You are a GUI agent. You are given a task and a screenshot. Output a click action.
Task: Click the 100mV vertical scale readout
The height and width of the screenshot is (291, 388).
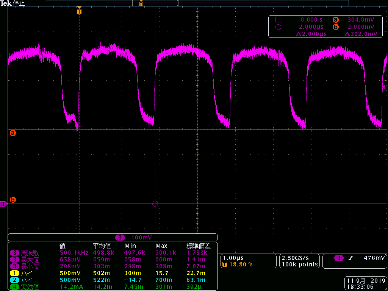point(142,238)
